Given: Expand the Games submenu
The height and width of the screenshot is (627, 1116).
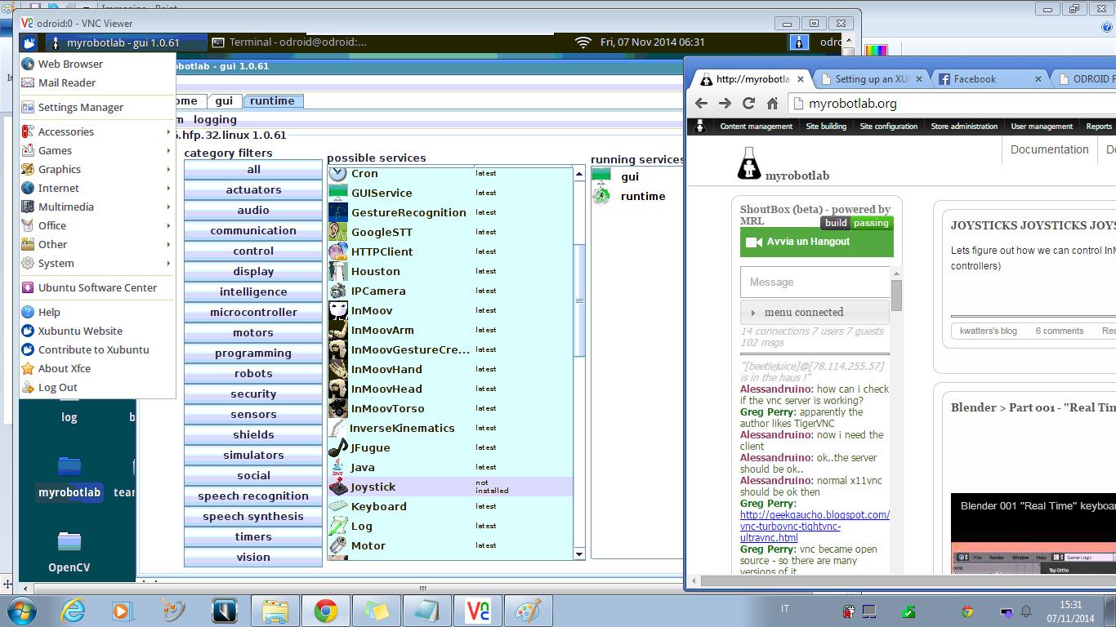Looking at the screenshot, I should click(x=97, y=150).
